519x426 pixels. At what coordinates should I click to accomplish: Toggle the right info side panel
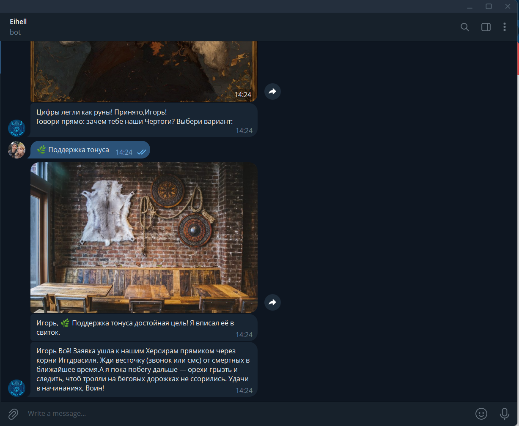click(x=486, y=27)
